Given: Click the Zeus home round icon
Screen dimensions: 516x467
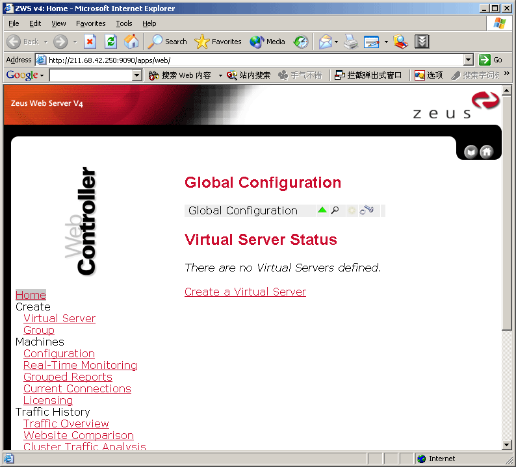Looking at the screenshot, I should [x=486, y=151].
